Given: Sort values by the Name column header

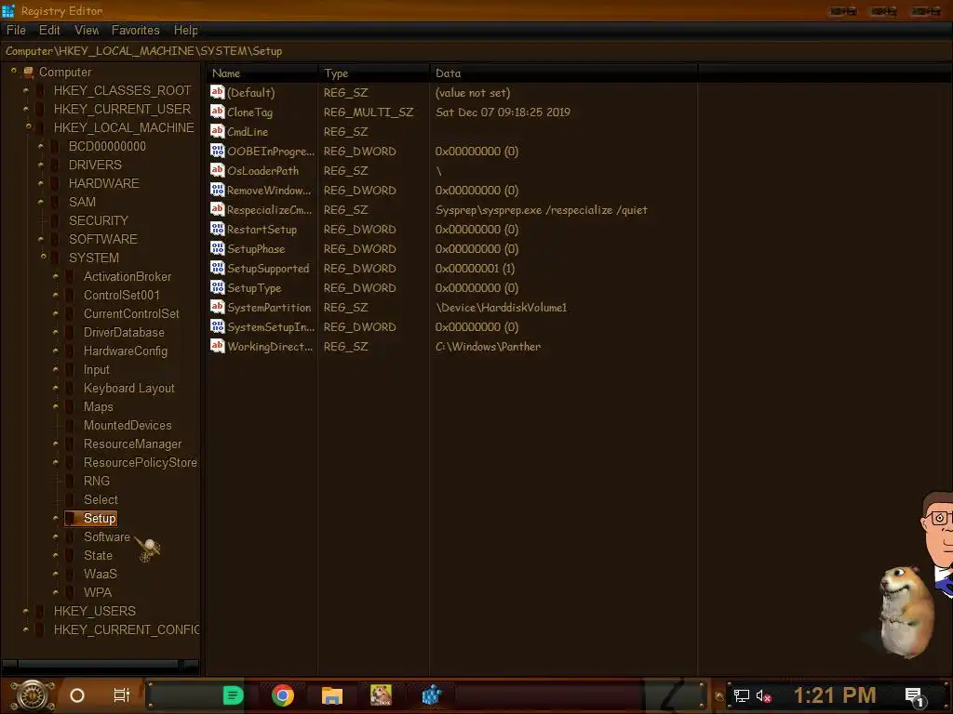Looking at the screenshot, I should (262, 73).
